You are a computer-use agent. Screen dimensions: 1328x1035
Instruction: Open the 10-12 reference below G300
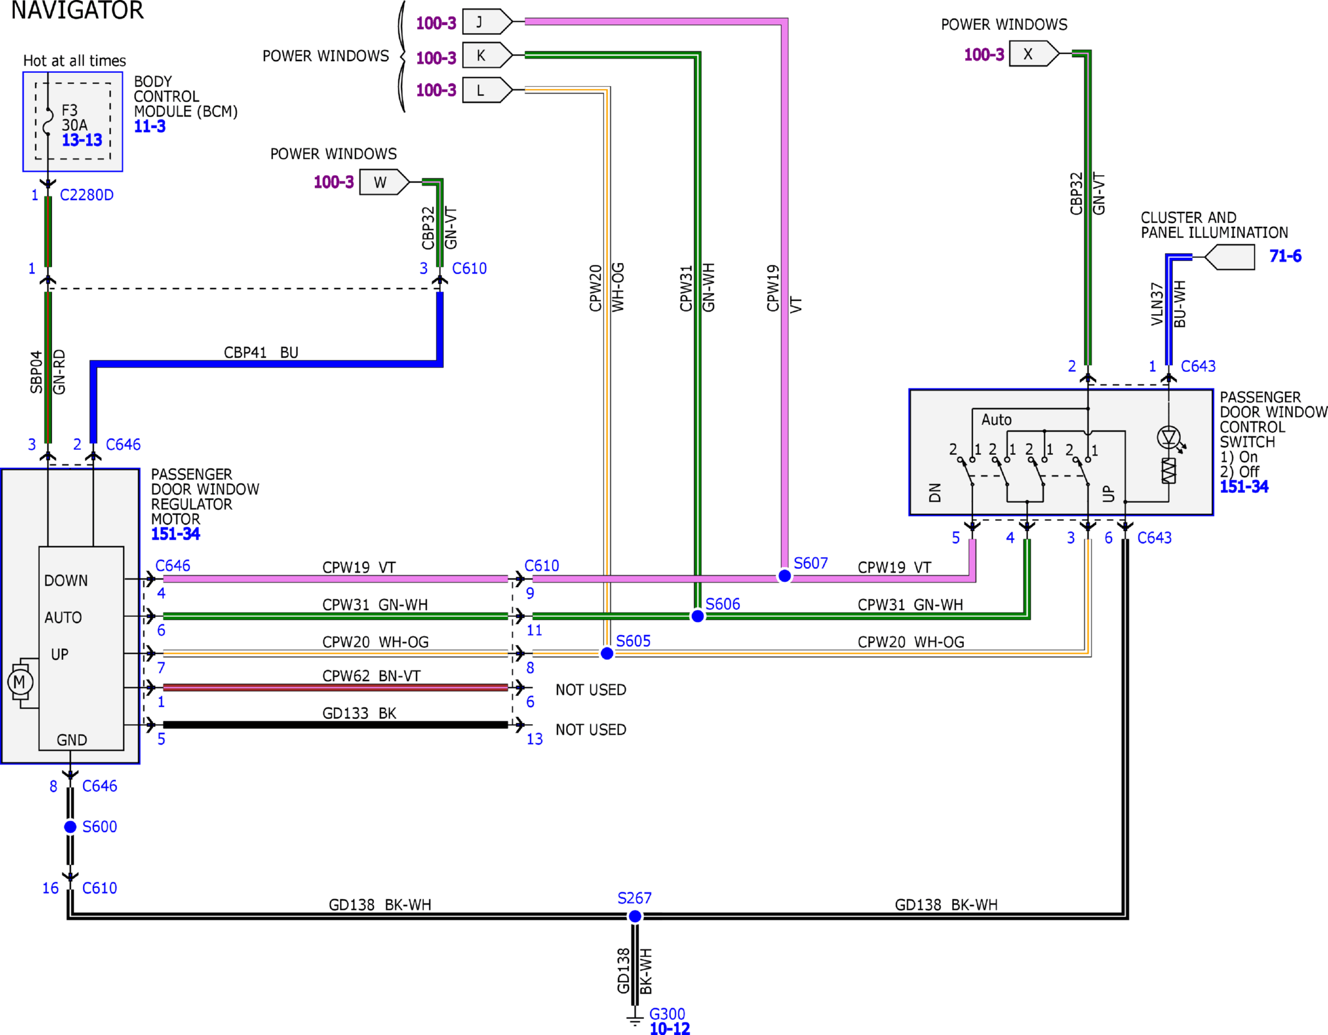pos(670,1029)
